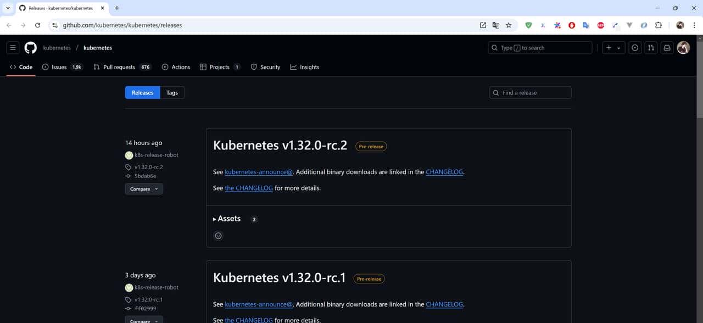Screen dimensions: 703x323
Task: Expand the sidebar hamburger menu
Action: tap(13, 47)
